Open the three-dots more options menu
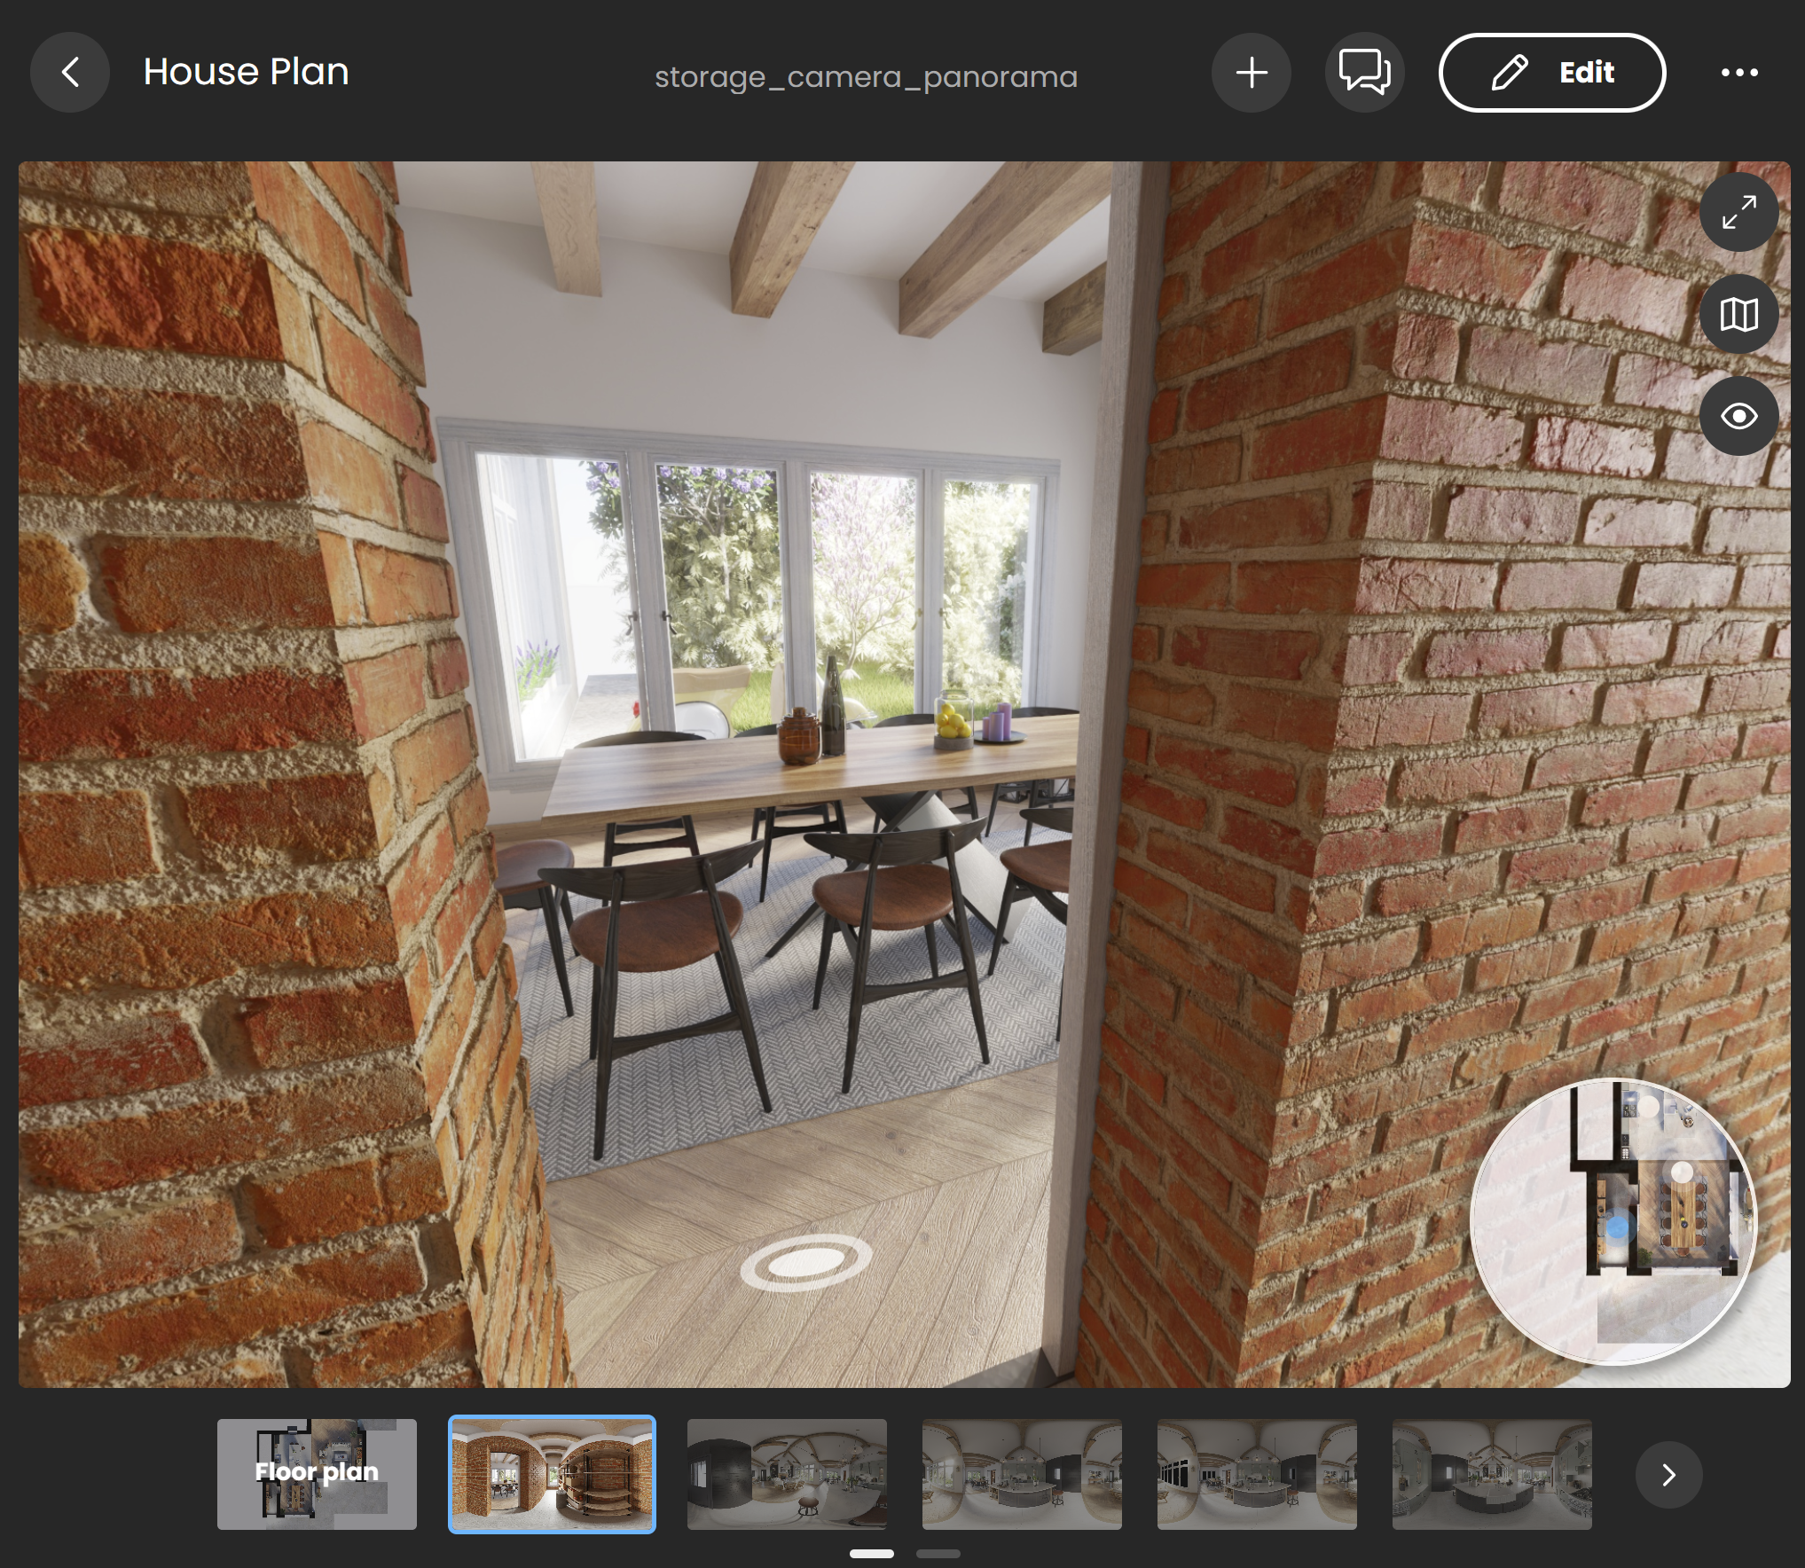1805x1568 pixels. pyautogui.click(x=1739, y=73)
